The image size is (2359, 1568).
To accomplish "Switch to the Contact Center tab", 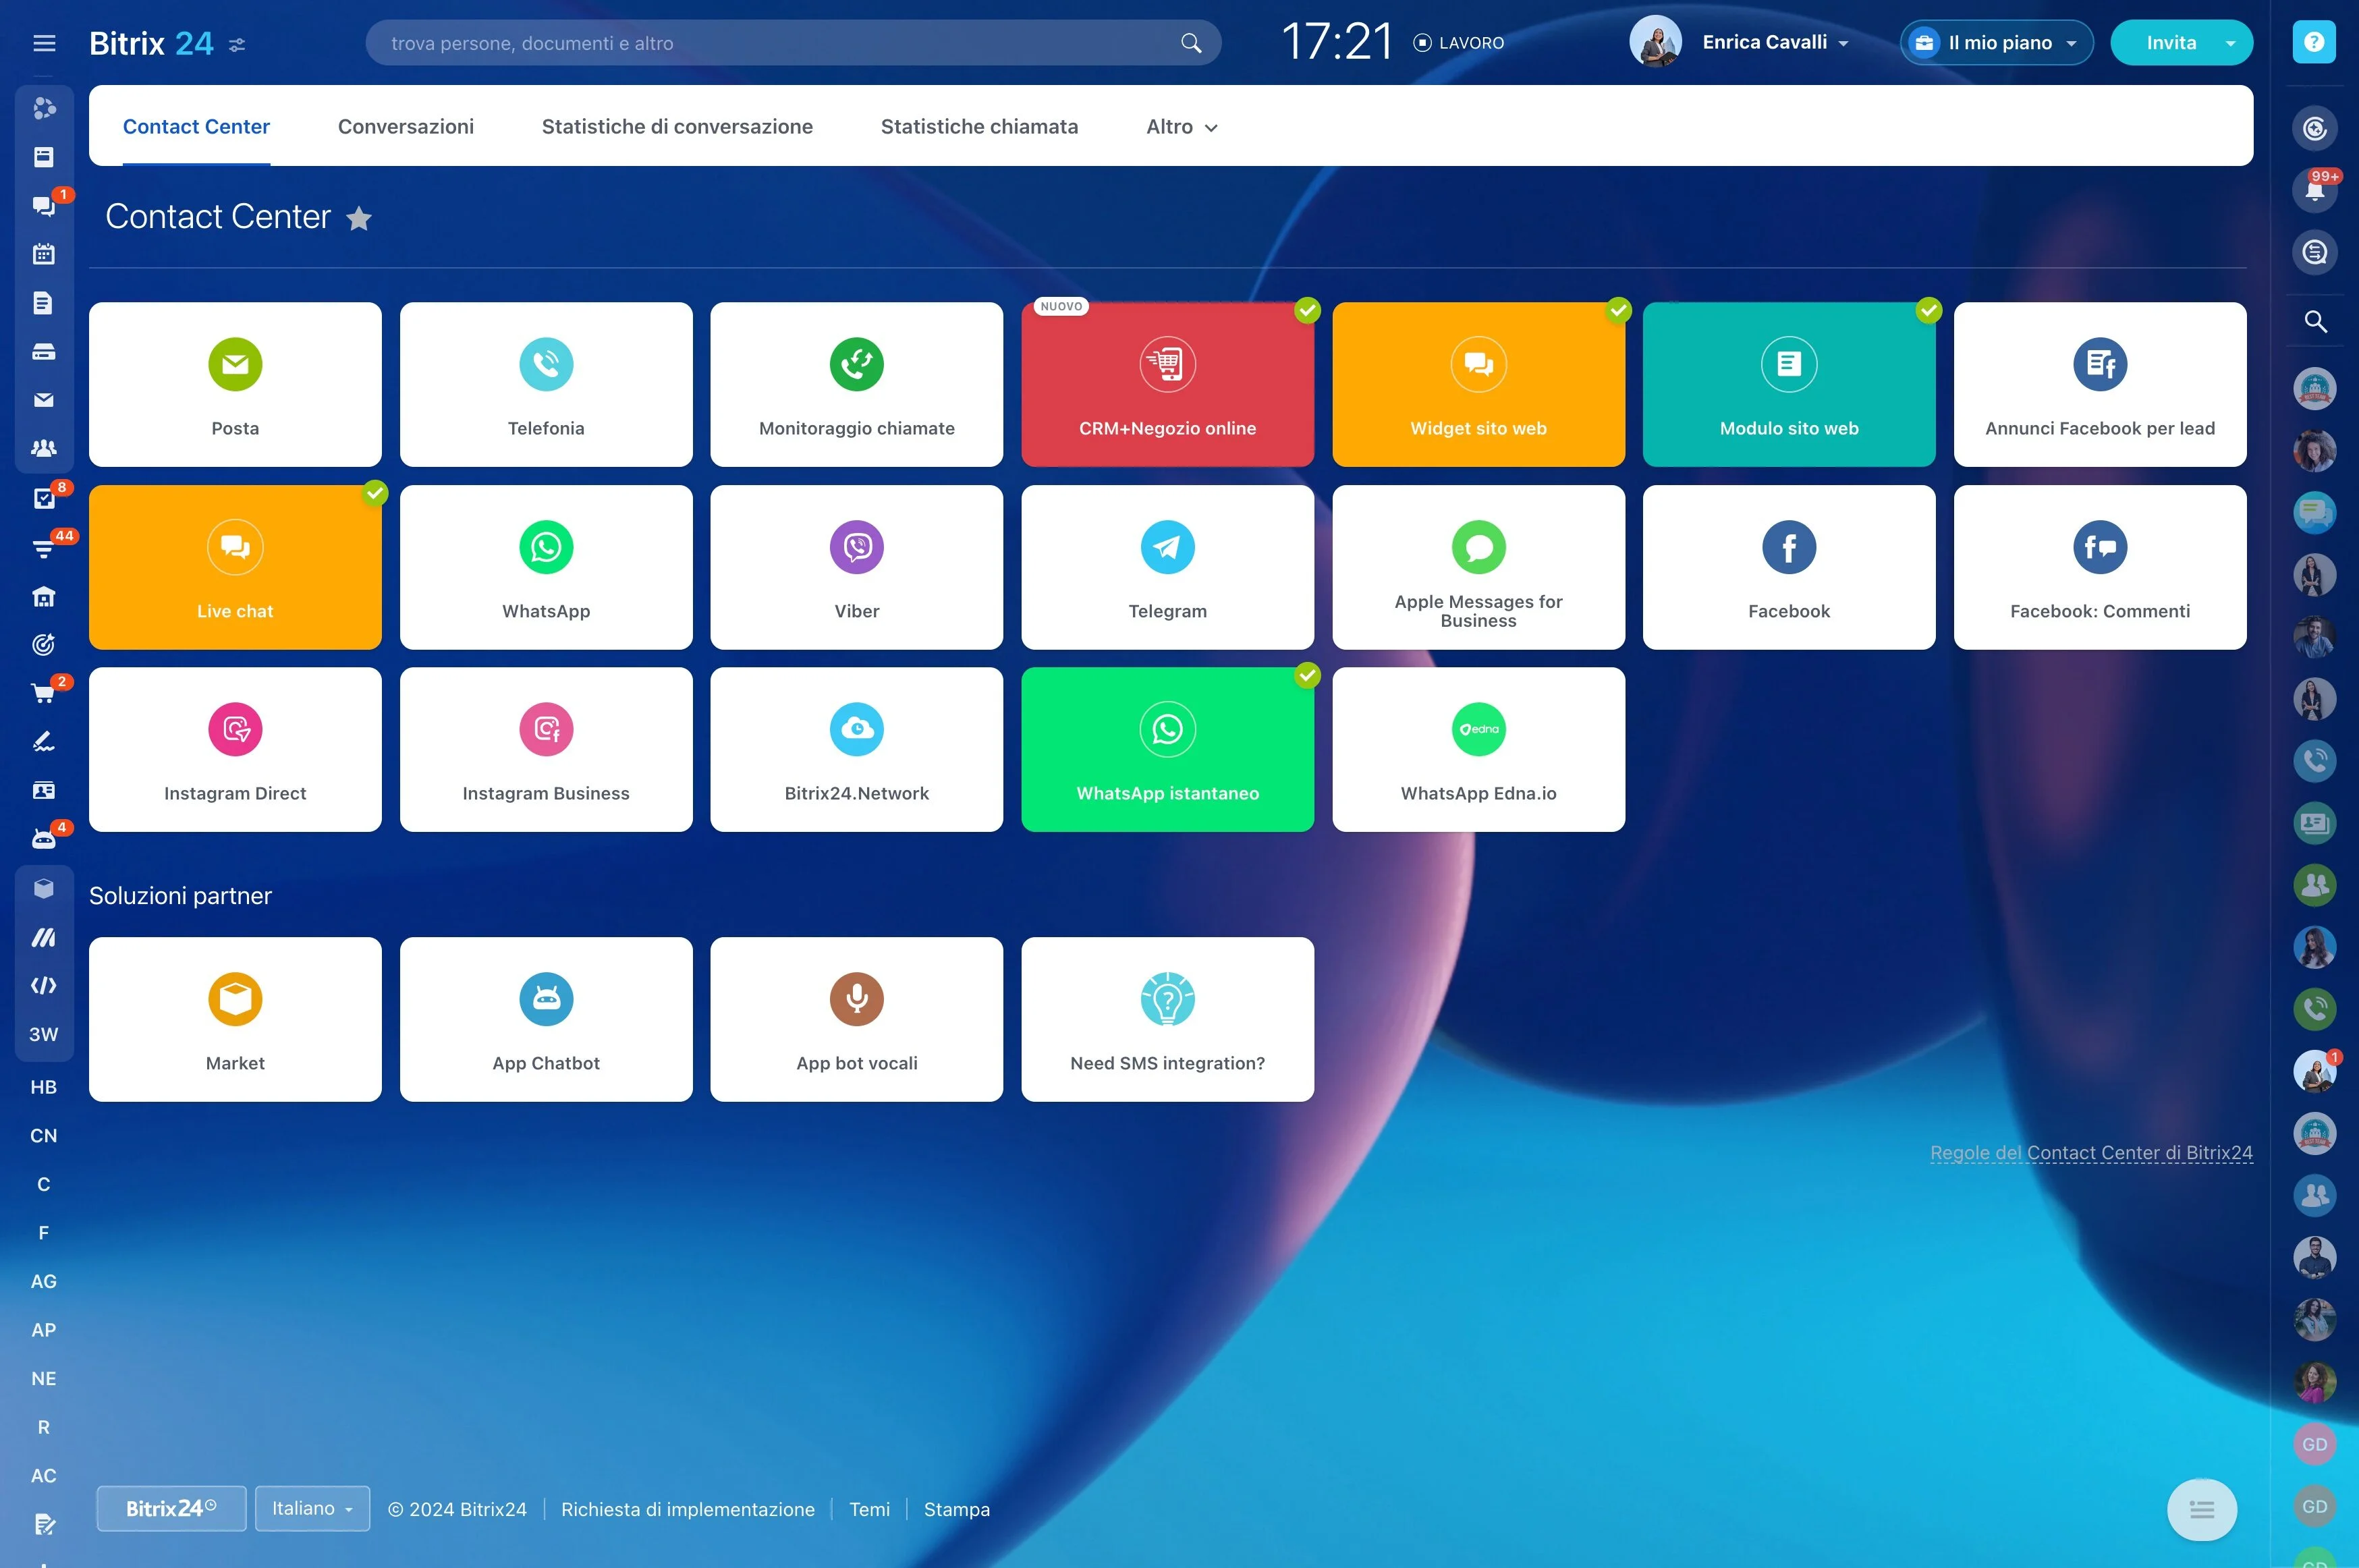I will click(x=196, y=127).
